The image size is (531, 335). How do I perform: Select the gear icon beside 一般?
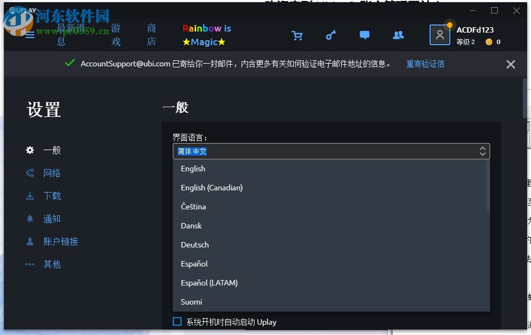[29, 151]
